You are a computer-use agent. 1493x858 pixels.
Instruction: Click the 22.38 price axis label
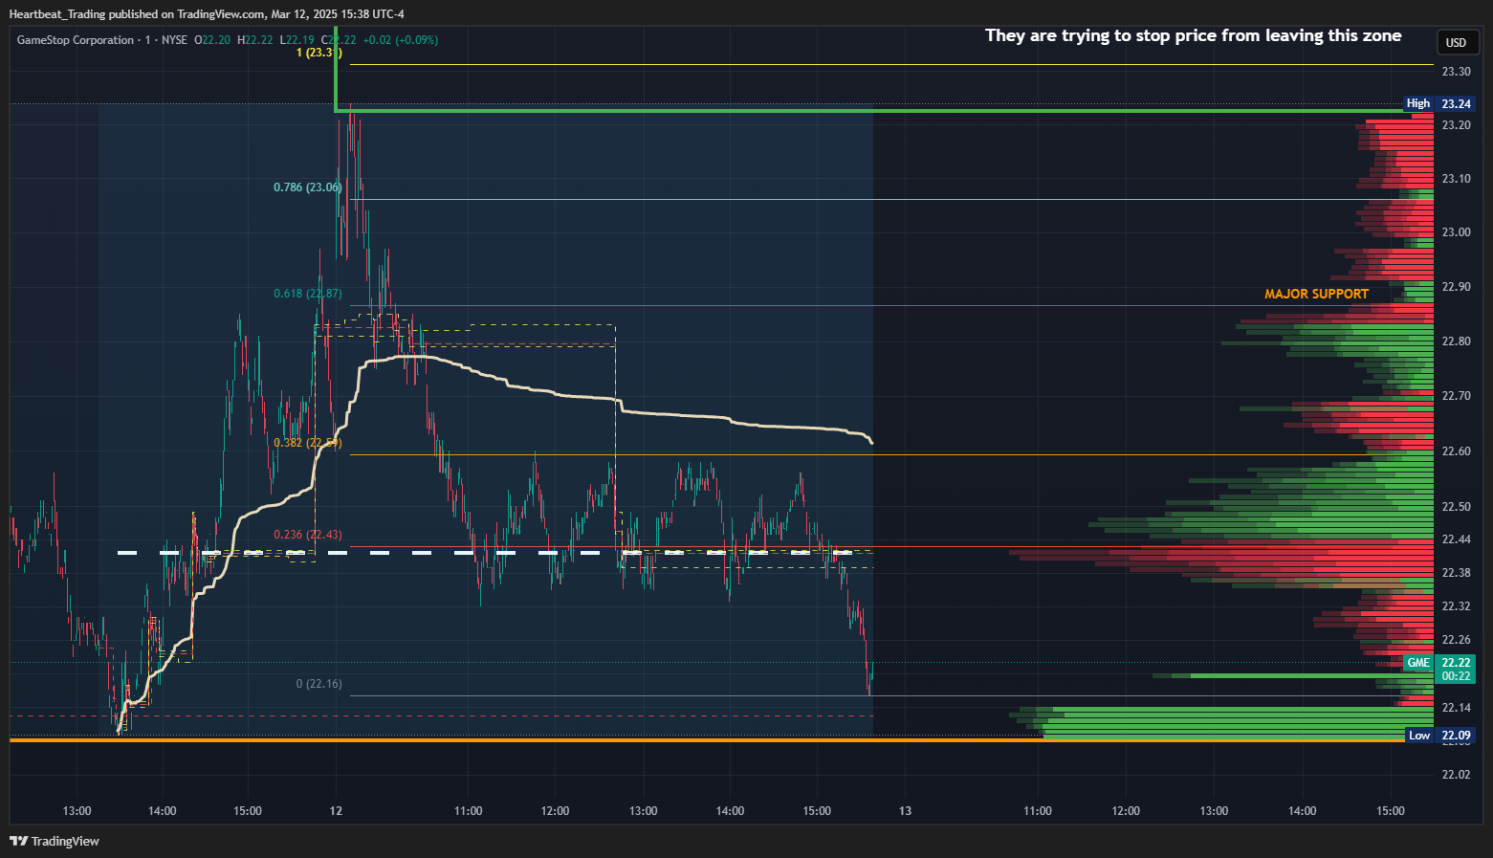coord(1456,573)
